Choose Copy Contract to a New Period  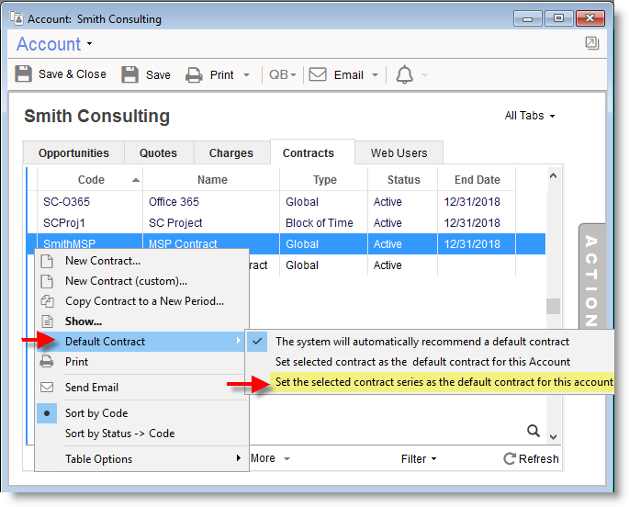144,301
